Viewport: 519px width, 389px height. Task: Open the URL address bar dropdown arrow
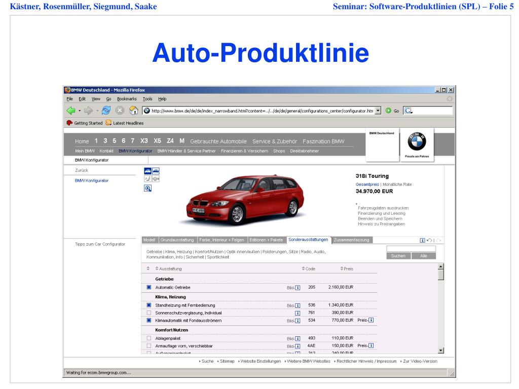[x=378, y=111]
